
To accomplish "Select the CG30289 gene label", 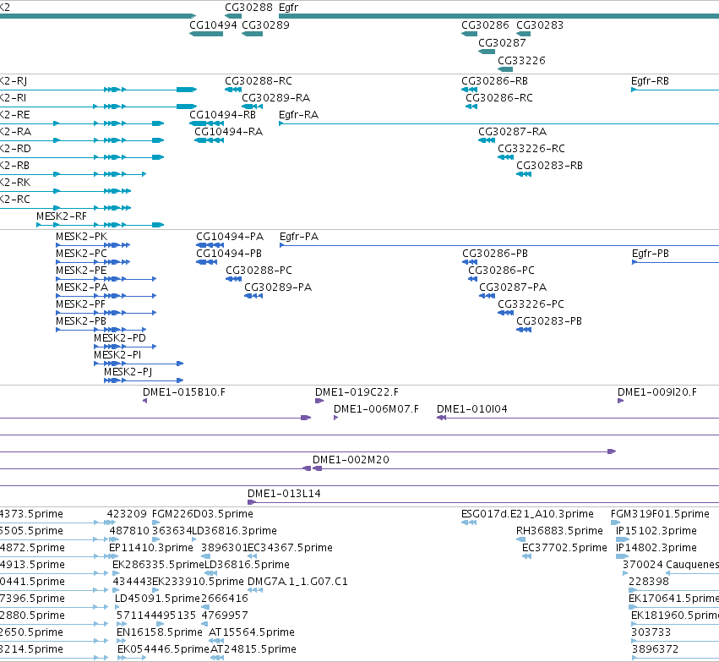I will point(265,25).
